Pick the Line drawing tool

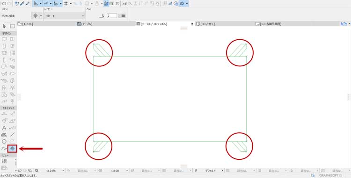(13, 135)
